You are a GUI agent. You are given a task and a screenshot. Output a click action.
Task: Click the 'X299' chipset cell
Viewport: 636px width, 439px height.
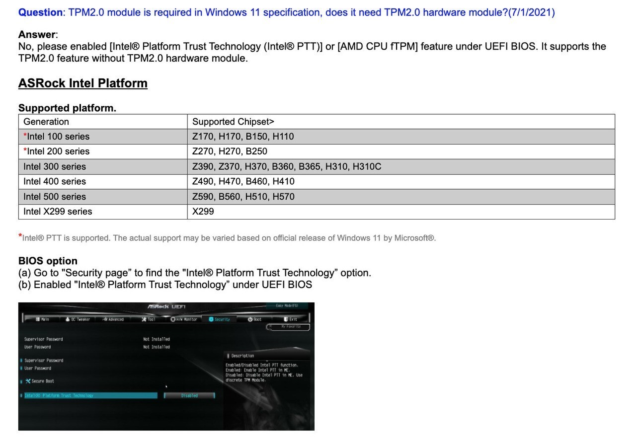401,212
